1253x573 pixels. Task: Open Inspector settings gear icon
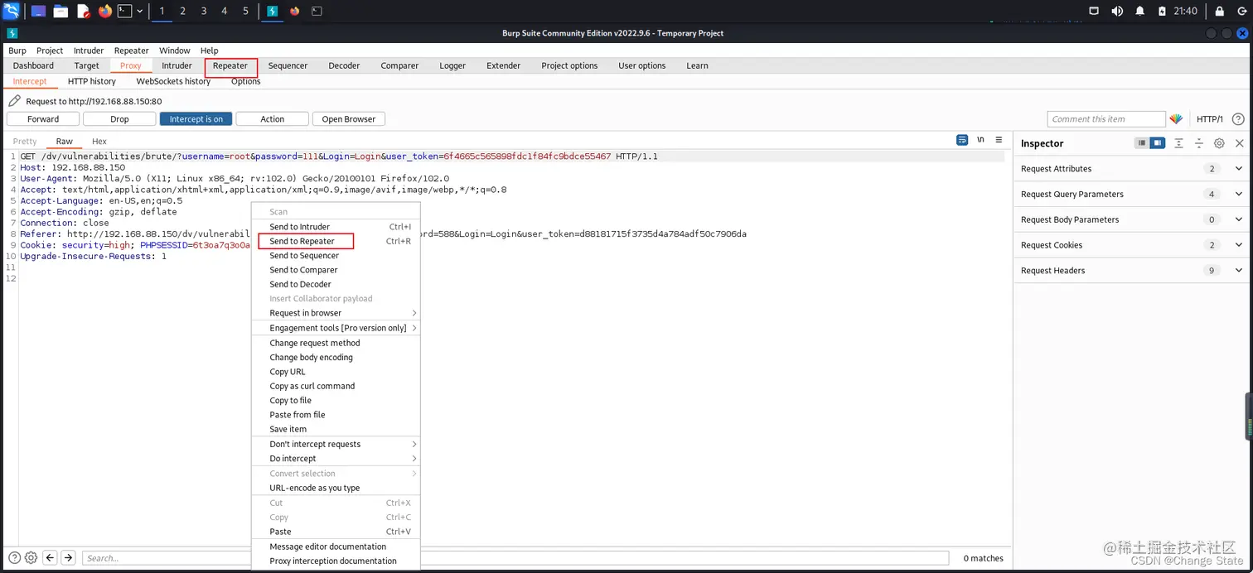[x=1219, y=143]
